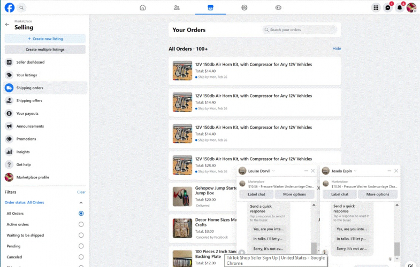Click the back arrow beside Selling
This screenshot has height=267, width=420.
pyautogui.click(x=7, y=25)
